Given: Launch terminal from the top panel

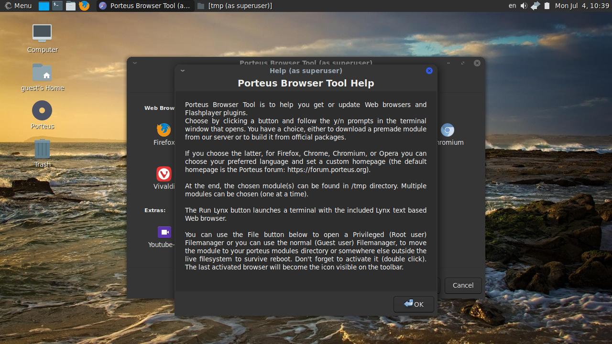Looking at the screenshot, I should tap(57, 6).
